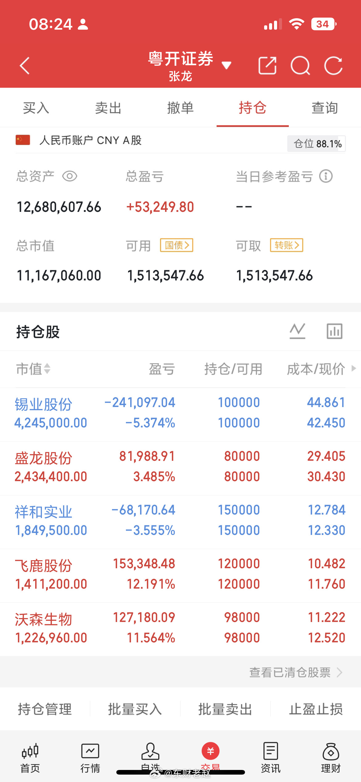
Task: Expand more columns arrow beside 成本/现价
Action: pyautogui.click(x=354, y=368)
